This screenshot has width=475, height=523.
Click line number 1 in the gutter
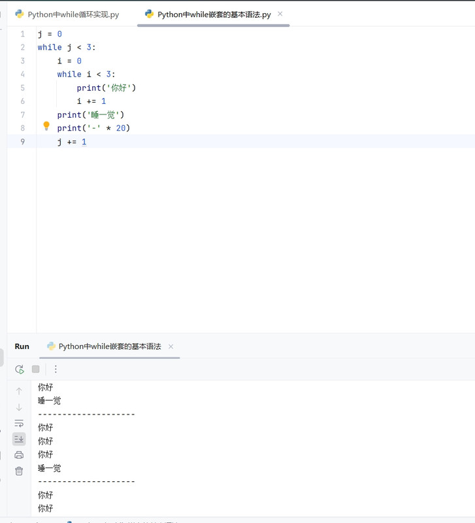click(x=23, y=34)
